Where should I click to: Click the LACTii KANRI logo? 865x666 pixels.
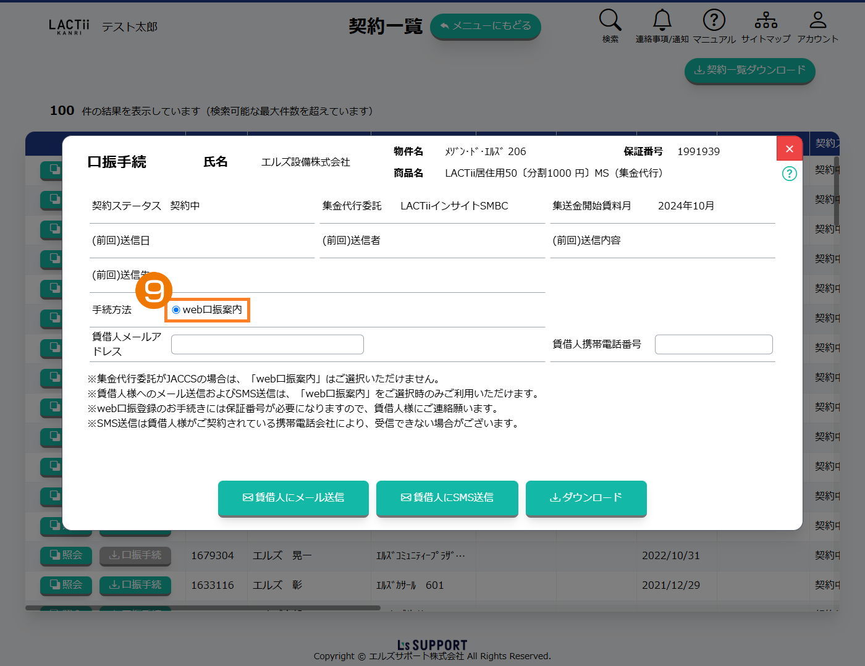point(69,27)
